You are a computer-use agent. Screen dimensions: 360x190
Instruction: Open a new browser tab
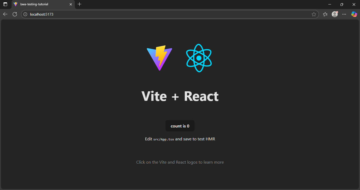click(x=80, y=4)
